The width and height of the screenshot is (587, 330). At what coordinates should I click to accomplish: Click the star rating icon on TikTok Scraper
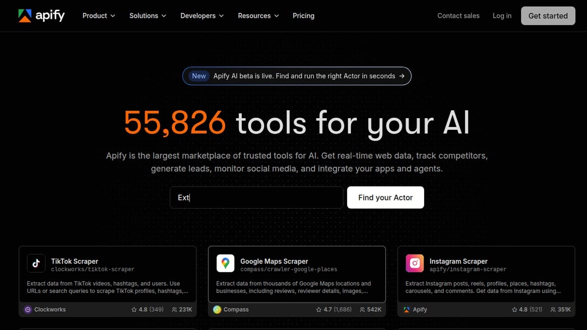(x=134, y=309)
